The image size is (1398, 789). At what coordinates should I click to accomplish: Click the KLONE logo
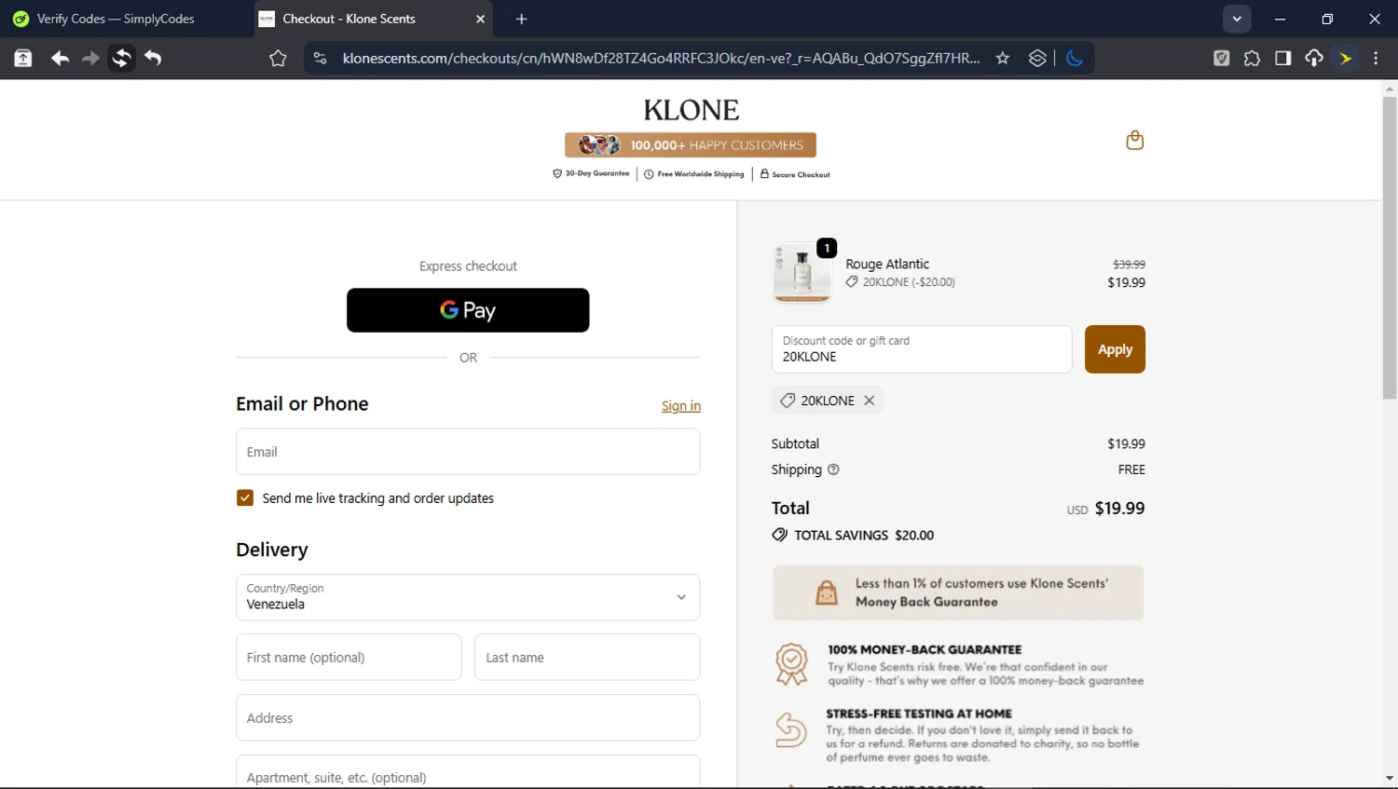691,110
